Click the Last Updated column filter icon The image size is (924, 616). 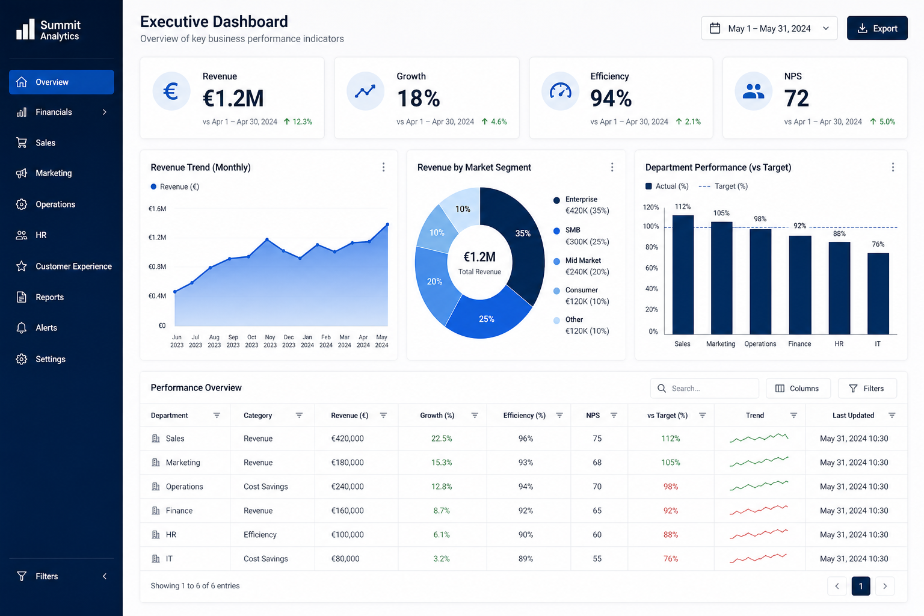[892, 416]
